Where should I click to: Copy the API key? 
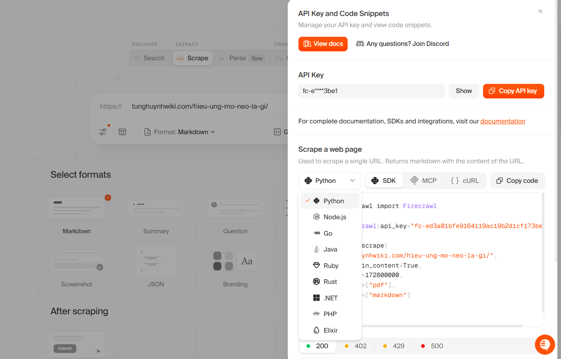coord(513,91)
